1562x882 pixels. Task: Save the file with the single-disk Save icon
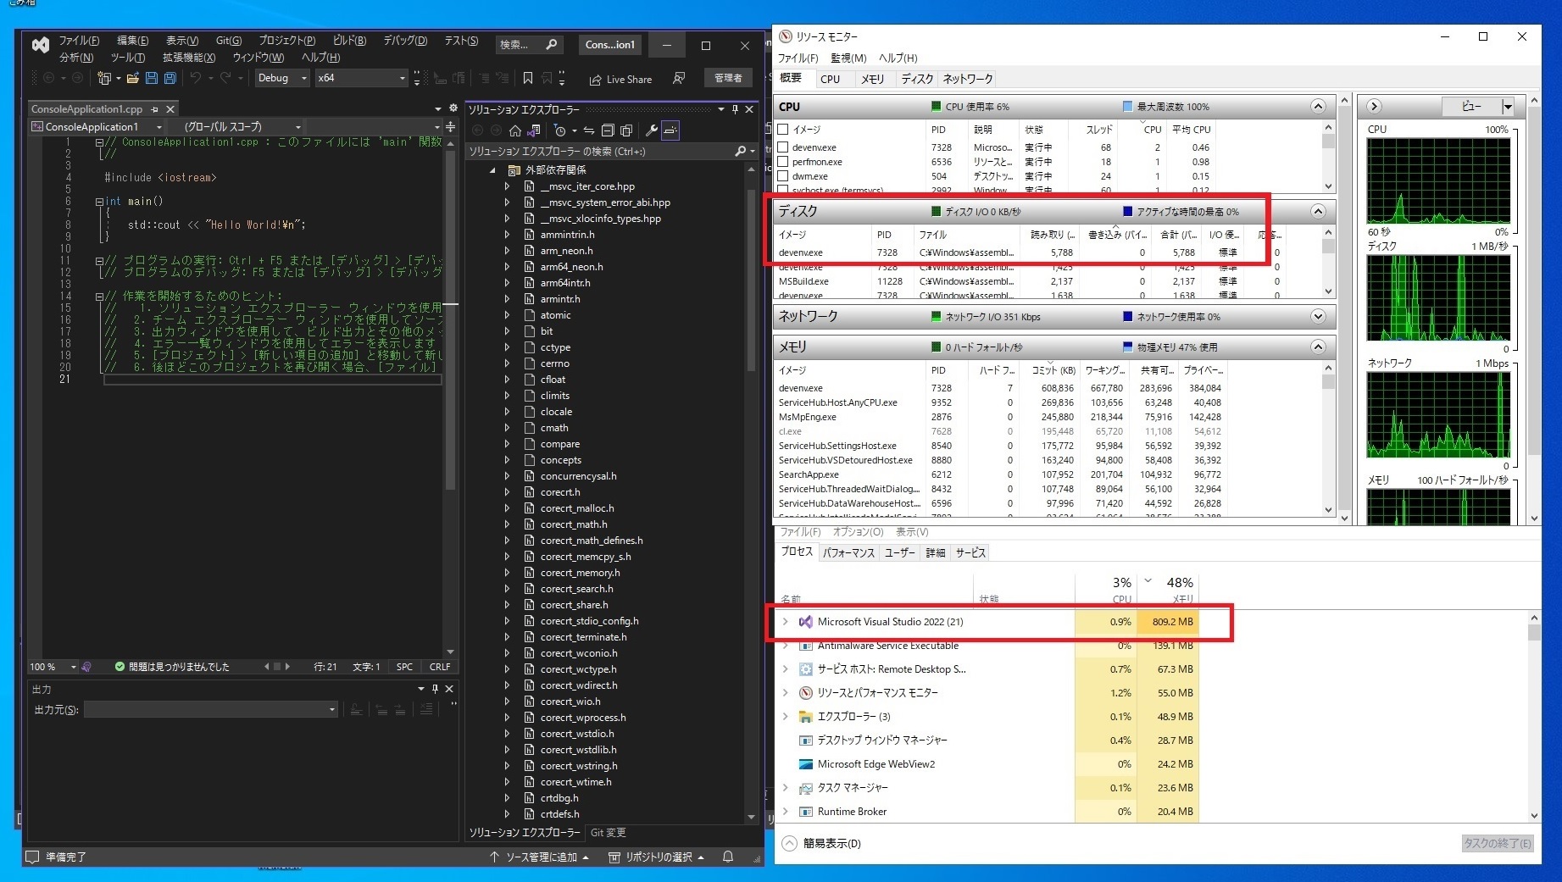click(152, 78)
